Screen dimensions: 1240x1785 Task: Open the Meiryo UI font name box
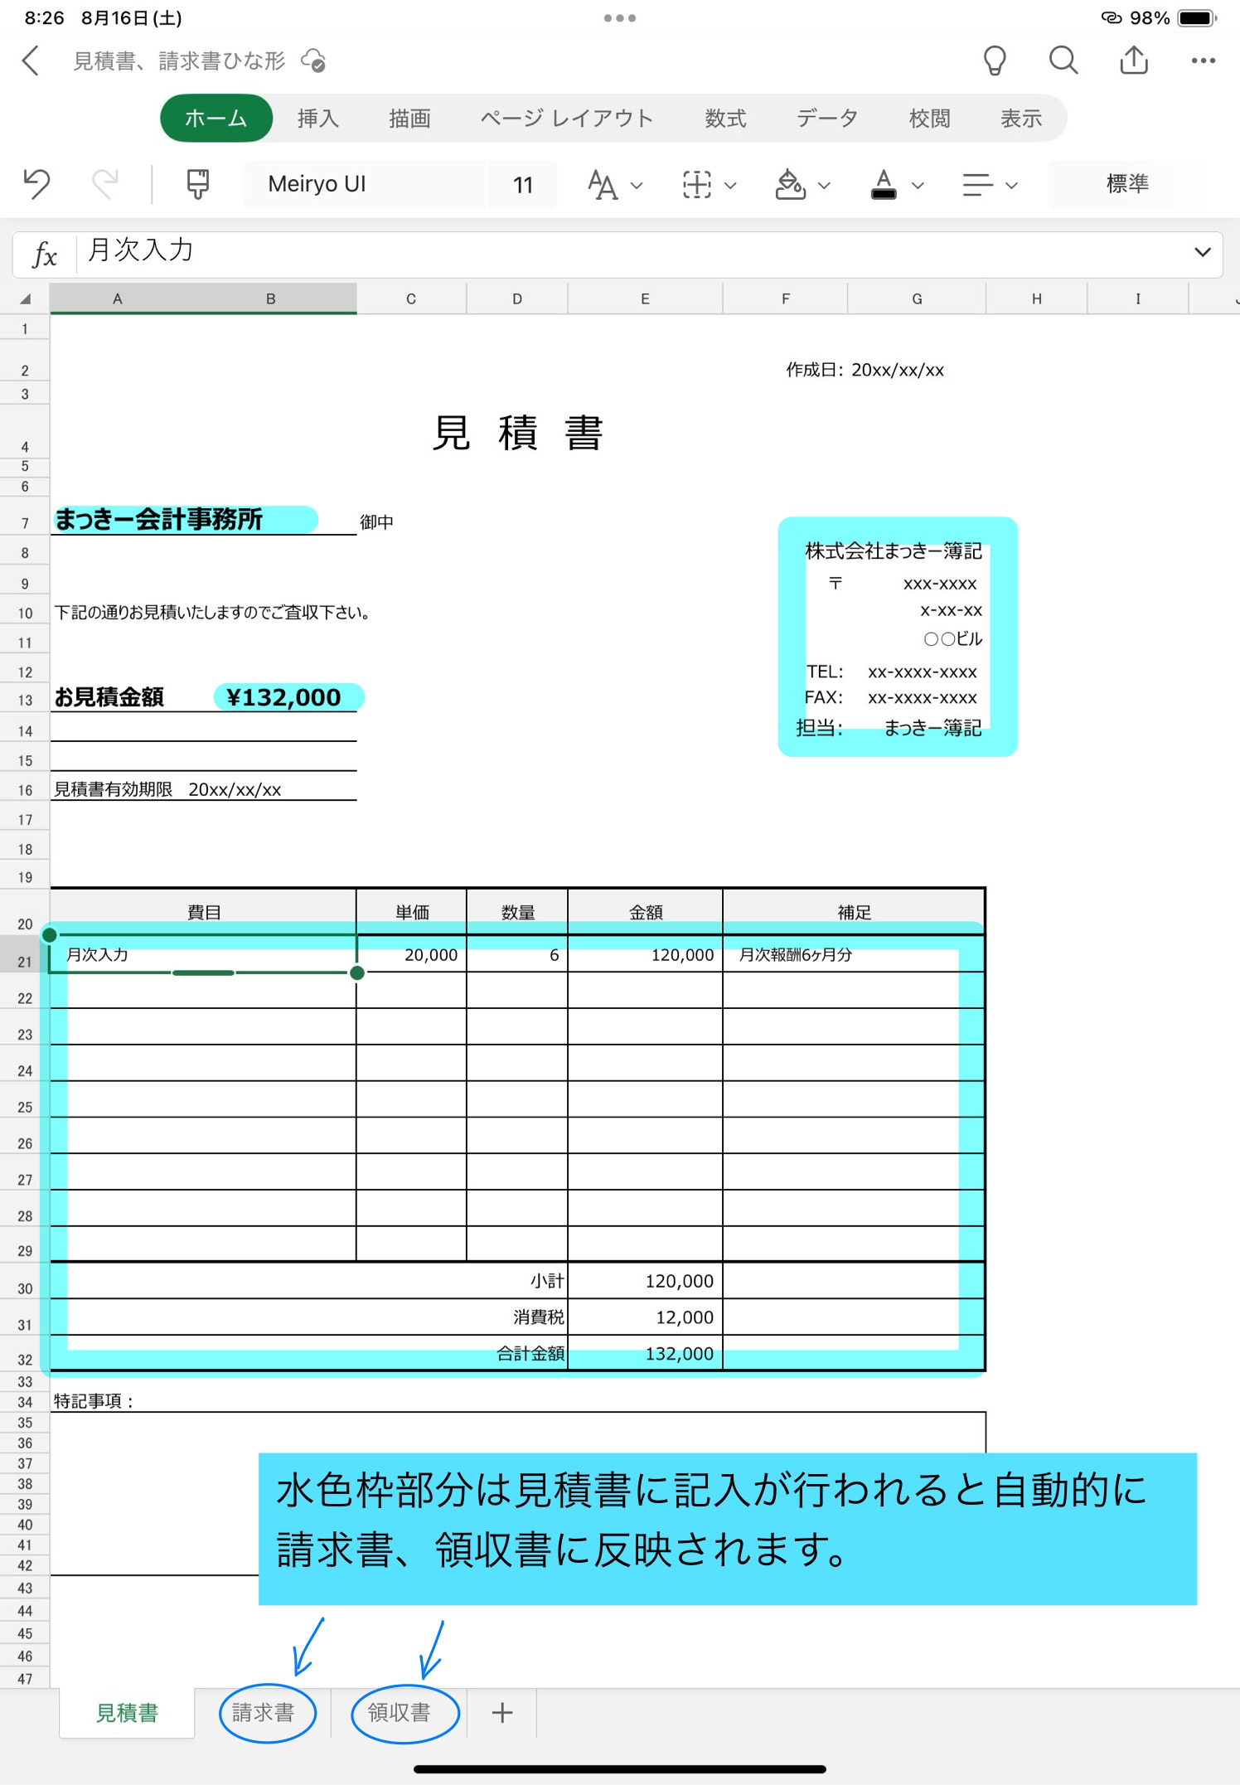coord(364,184)
